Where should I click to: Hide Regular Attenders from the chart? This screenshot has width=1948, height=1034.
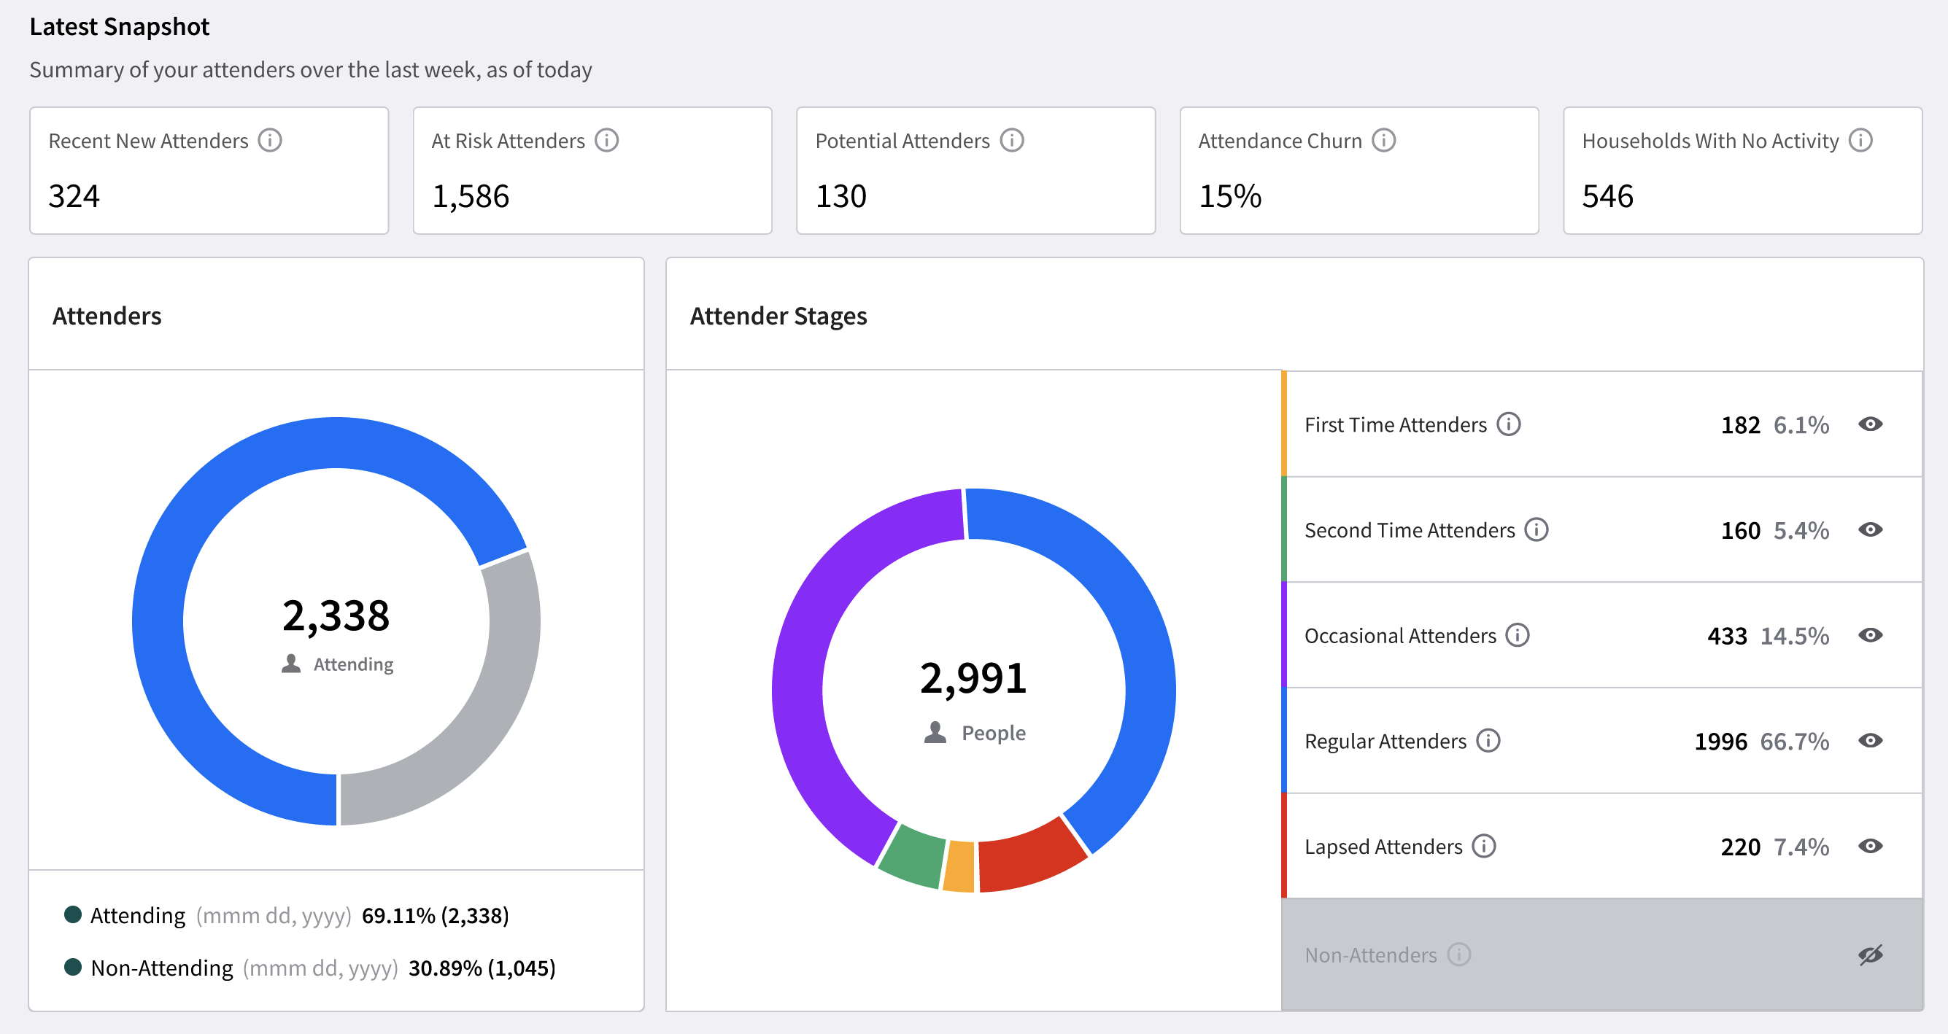pos(1870,741)
